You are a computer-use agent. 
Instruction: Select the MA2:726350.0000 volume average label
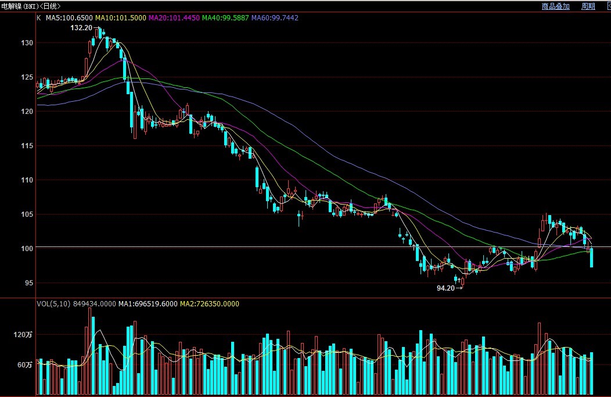coord(210,304)
